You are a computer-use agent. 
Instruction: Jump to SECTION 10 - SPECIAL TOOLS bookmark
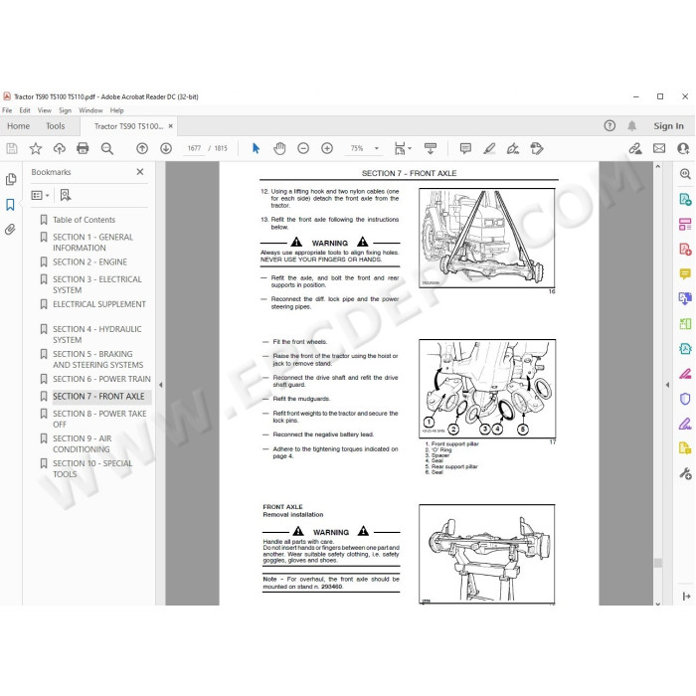pos(92,468)
